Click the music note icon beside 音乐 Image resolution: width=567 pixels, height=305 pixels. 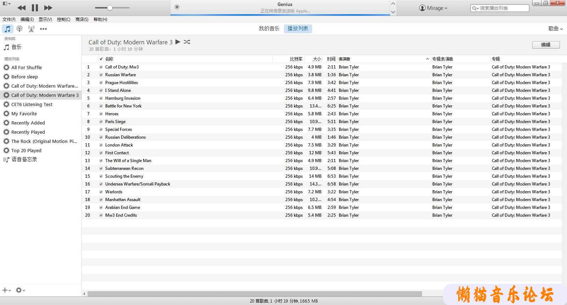(x=6, y=47)
